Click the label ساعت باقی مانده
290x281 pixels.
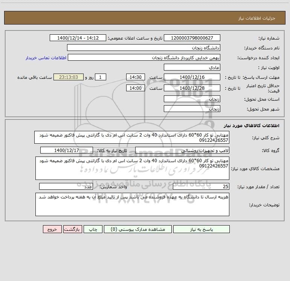pyautogui.click(x=35, y=77)
